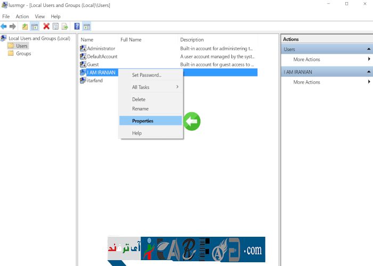Collapse the Users section in Actions pane

[x=368, y=49]
